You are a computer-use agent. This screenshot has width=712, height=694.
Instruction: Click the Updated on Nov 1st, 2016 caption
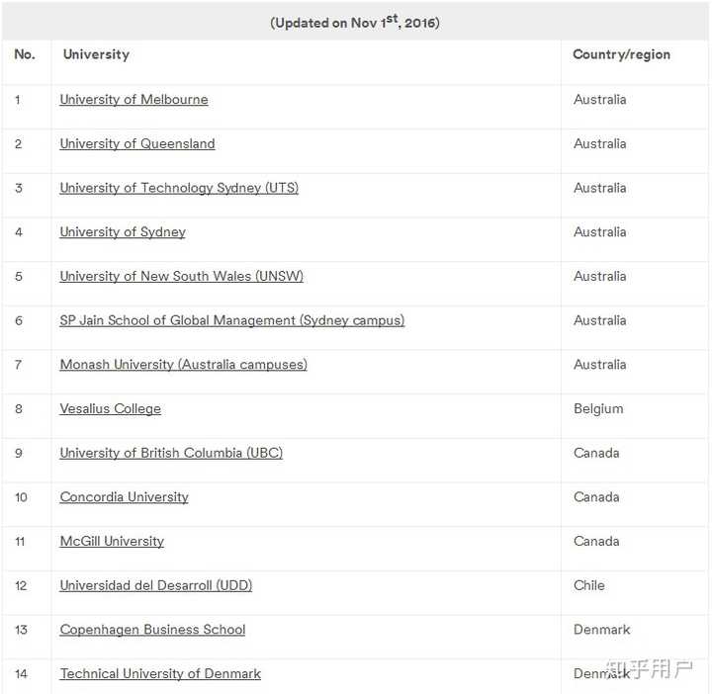pos(355,22)
